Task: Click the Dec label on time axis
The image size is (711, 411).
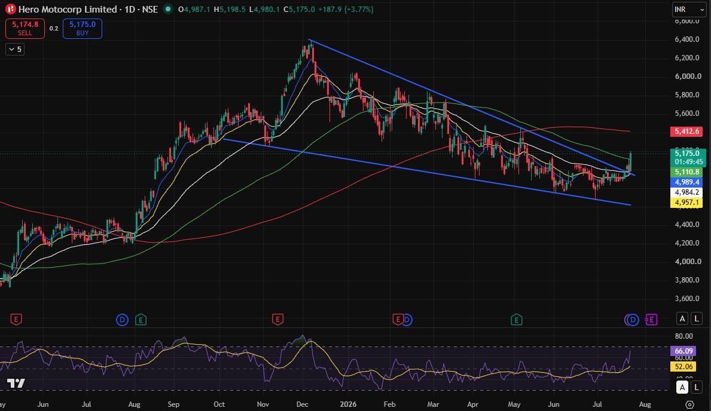Action: (x=303, y=404)
